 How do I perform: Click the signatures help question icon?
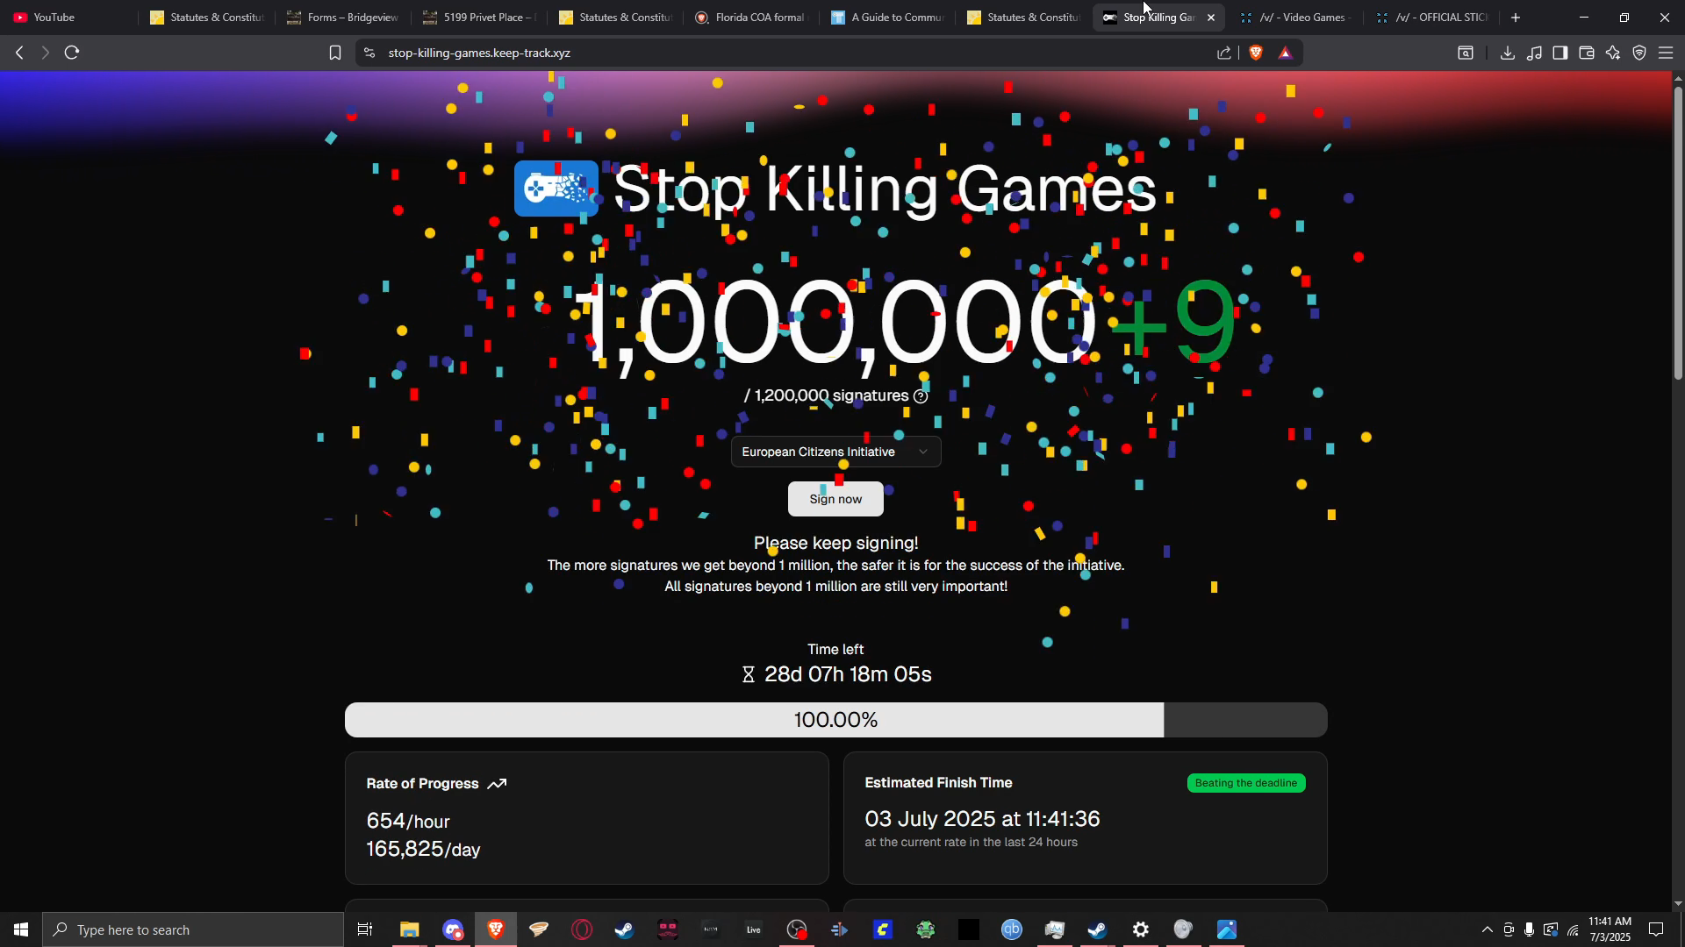coord(921,396)
